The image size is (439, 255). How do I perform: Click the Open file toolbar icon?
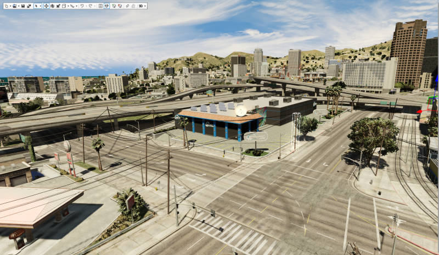click(15, 6)
